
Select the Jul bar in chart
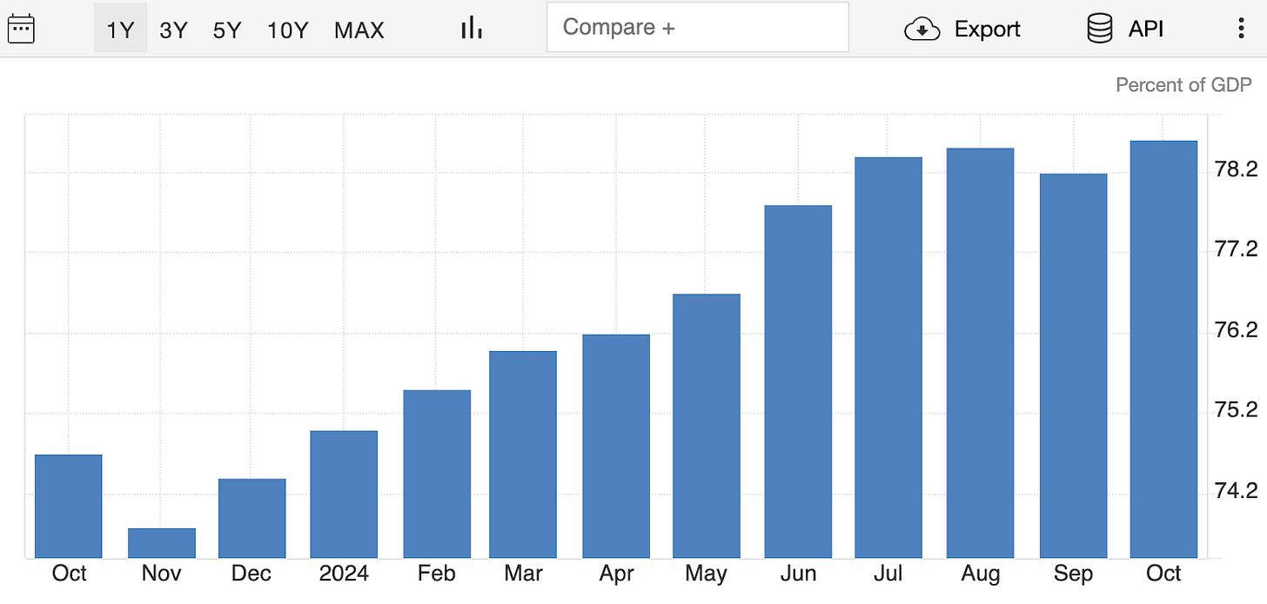tap(888, 357)
